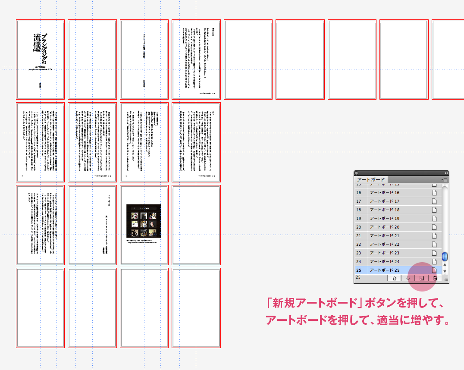Click the panel scrollbar down arrow

tap(445, 271)
